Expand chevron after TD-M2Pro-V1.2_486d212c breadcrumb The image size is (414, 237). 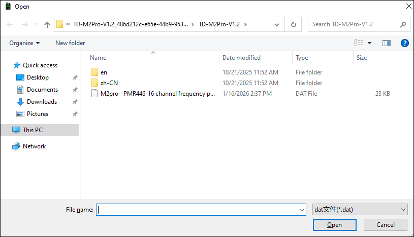pos(193,24)
